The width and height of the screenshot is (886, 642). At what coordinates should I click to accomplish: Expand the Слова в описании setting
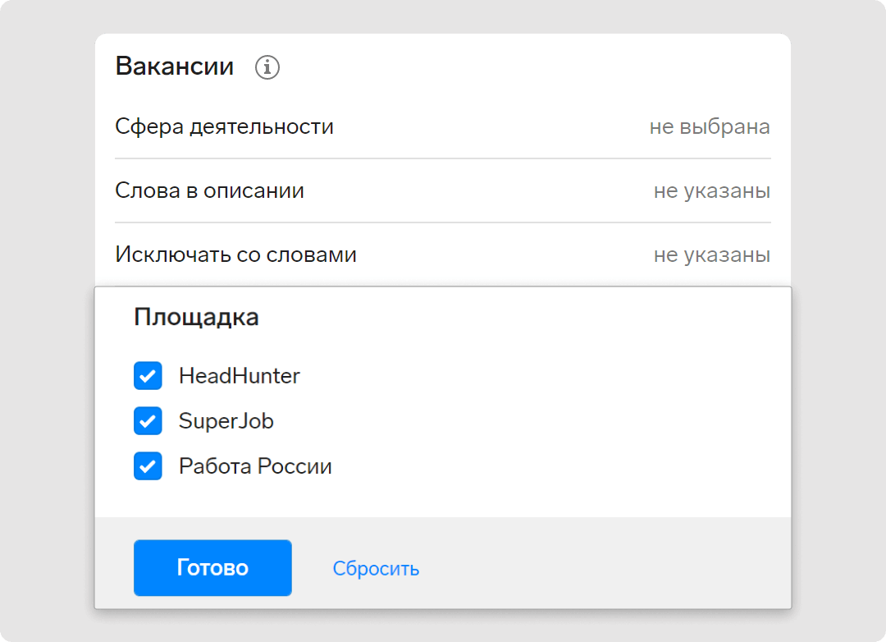coord(209,191)
